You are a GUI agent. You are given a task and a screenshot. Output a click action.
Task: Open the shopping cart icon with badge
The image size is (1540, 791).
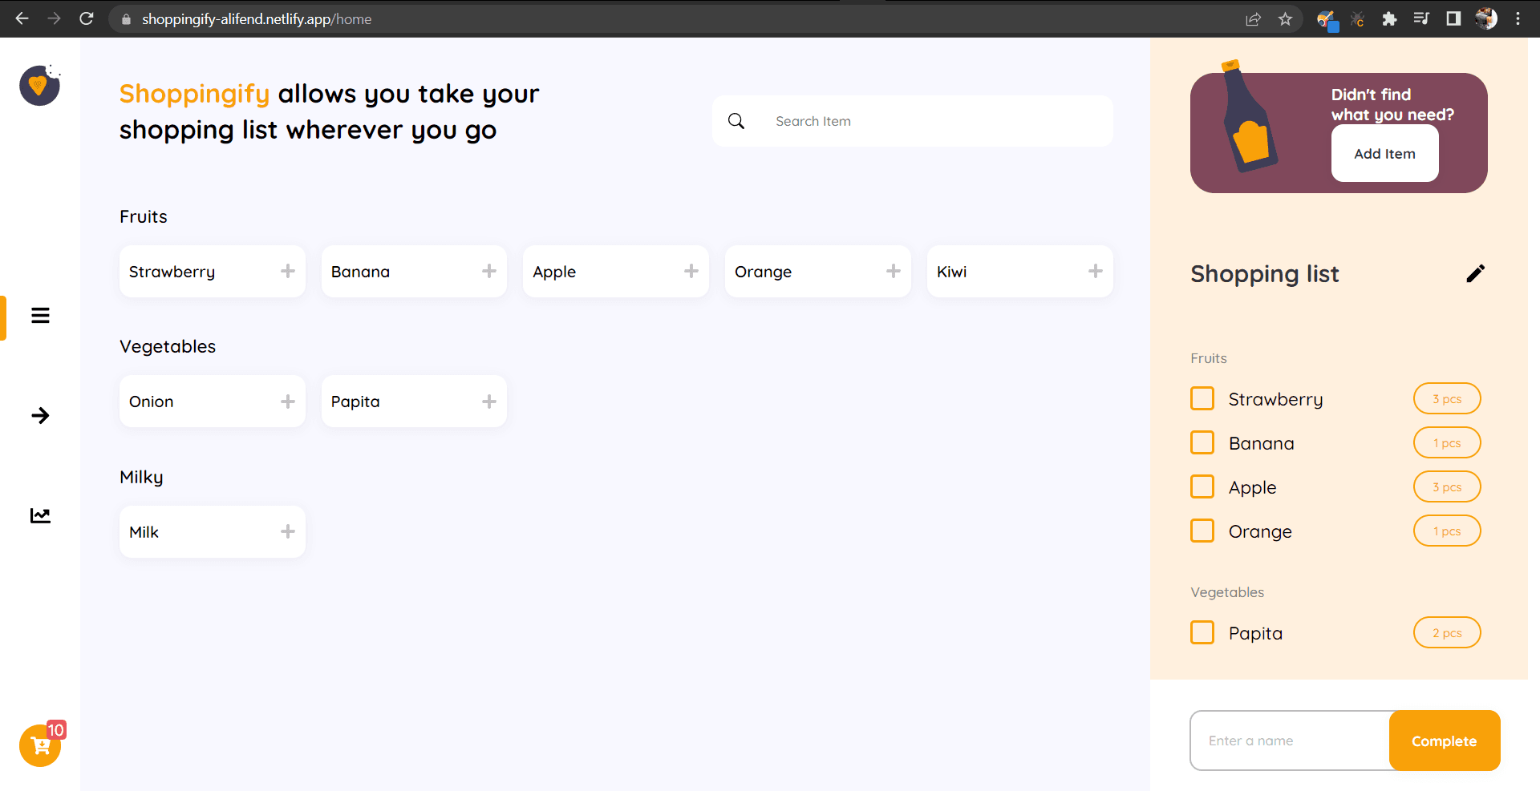click(40, 745)
